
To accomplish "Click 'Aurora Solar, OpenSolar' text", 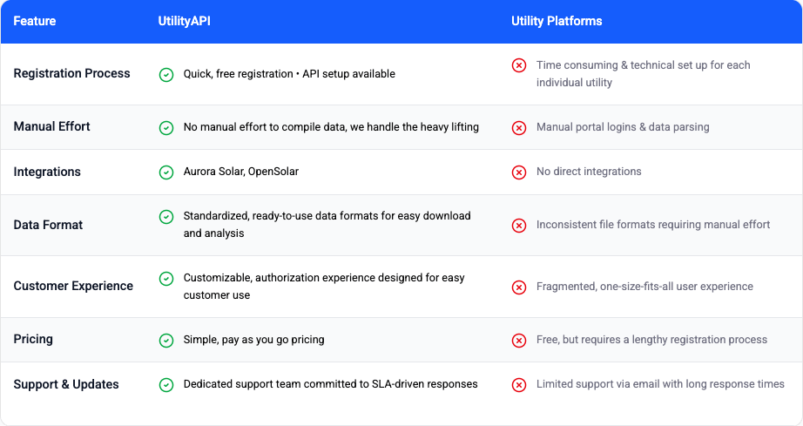I will pyautogui.click(x=240, y=172).
